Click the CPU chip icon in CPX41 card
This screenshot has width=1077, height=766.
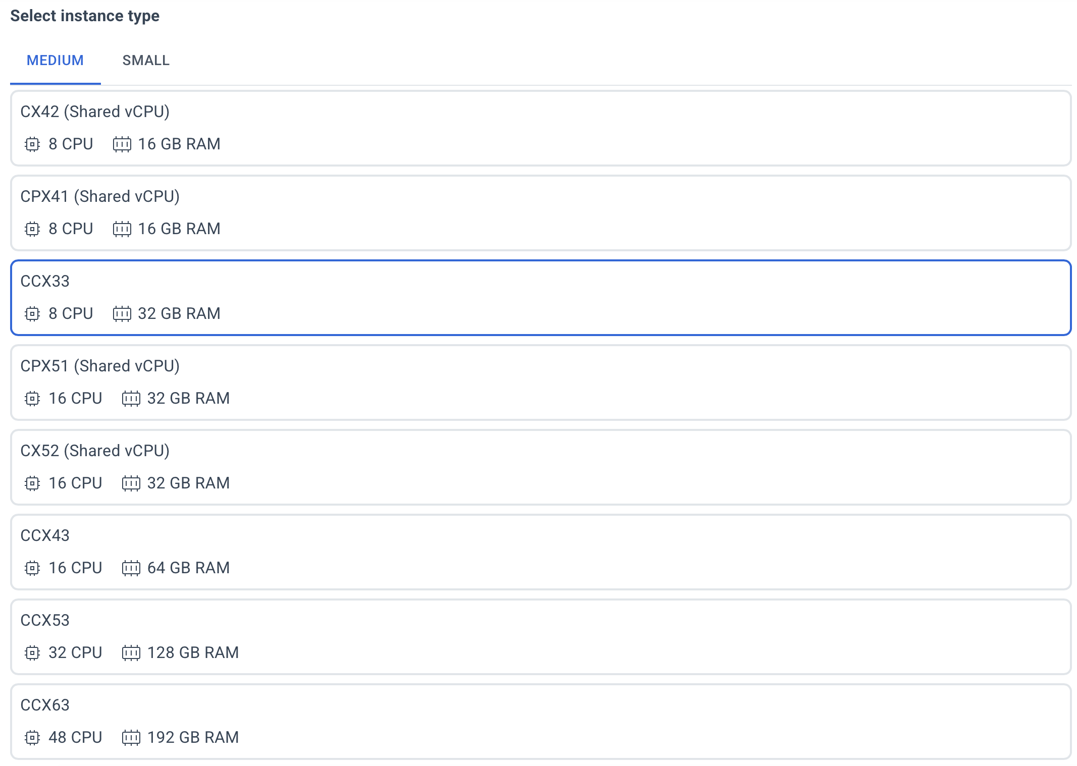pos(32,229)
